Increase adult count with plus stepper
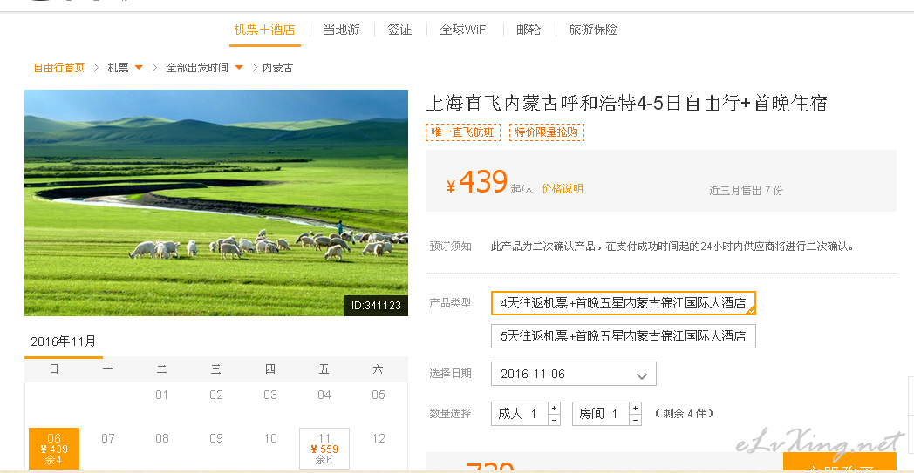914x473 pixels. coord(555,408)
